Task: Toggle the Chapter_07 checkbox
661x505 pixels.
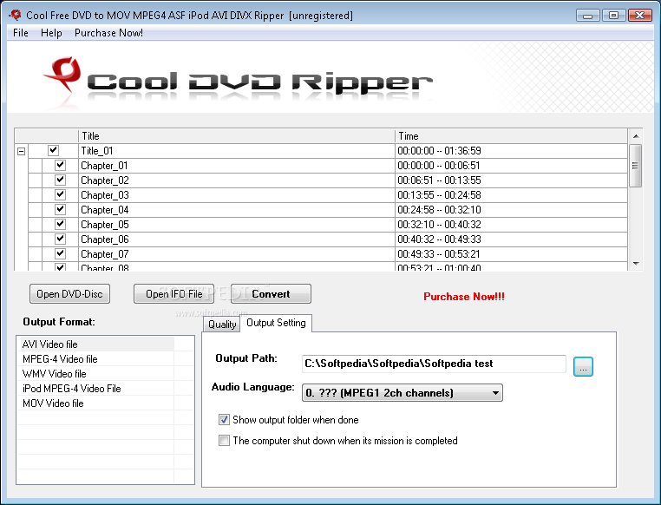Action: click(60, 253)
